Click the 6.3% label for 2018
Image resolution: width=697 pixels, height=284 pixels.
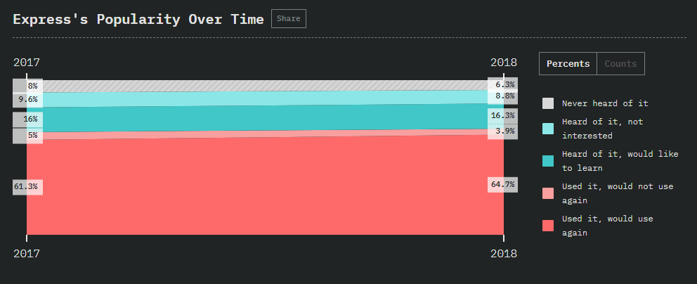pyautogui.click(x=503, y=84)
